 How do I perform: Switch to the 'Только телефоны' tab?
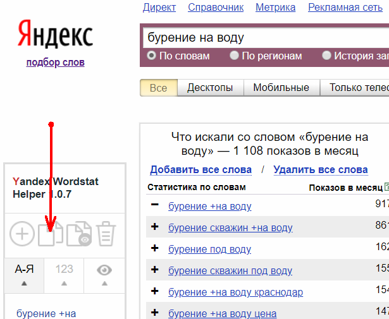(x=355, y=88)
